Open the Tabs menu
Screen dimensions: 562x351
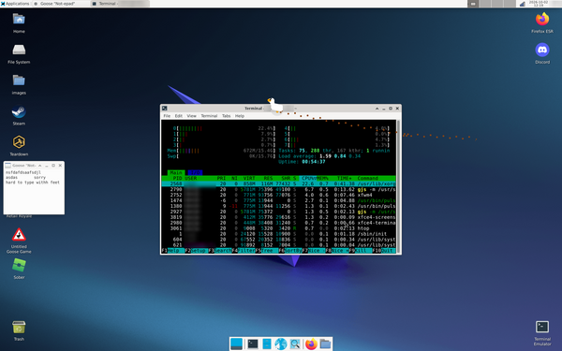pos(226,116)
